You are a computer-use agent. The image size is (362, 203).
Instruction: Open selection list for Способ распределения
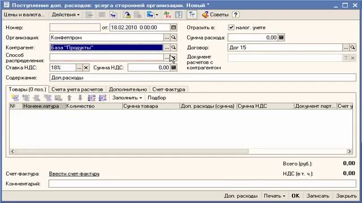coord(167,58)
